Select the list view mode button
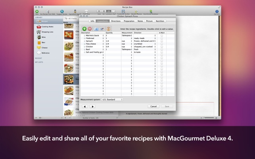 click(104, 11)
